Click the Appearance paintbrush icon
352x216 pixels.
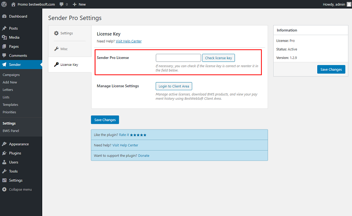click(4, 144)
